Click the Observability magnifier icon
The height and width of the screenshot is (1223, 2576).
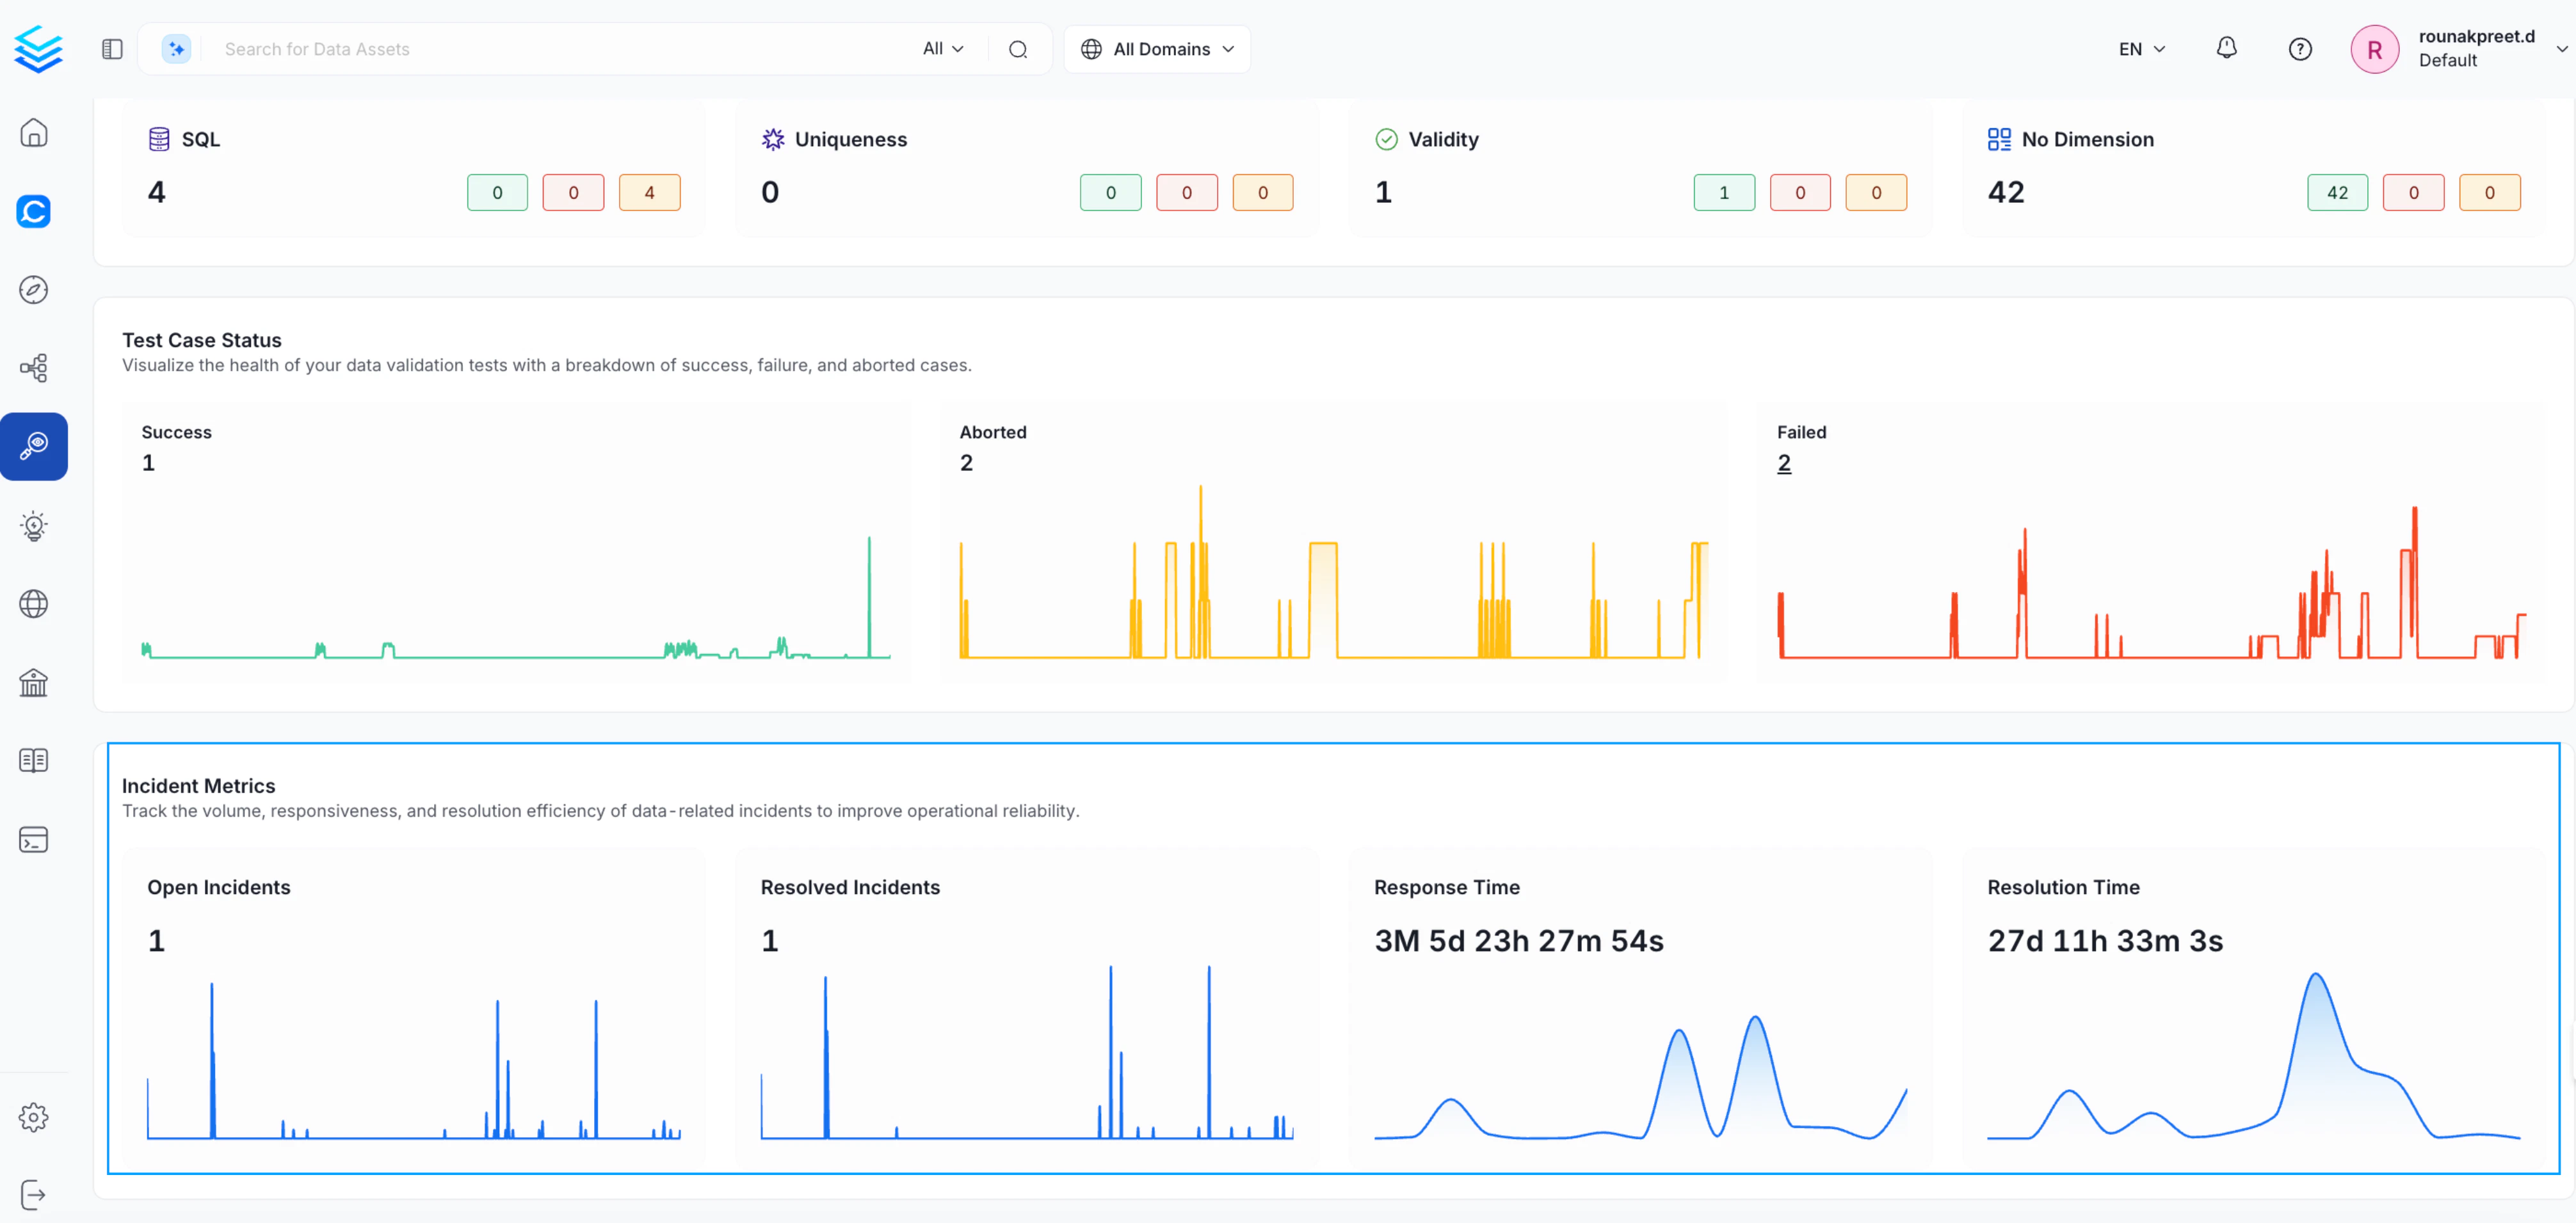[x=34, y=446]
